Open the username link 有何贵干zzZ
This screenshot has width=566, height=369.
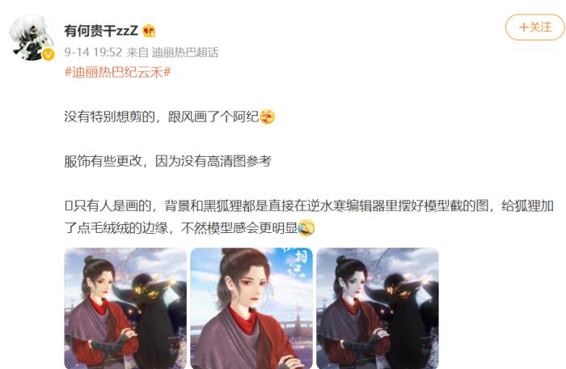tap(101, 31)
